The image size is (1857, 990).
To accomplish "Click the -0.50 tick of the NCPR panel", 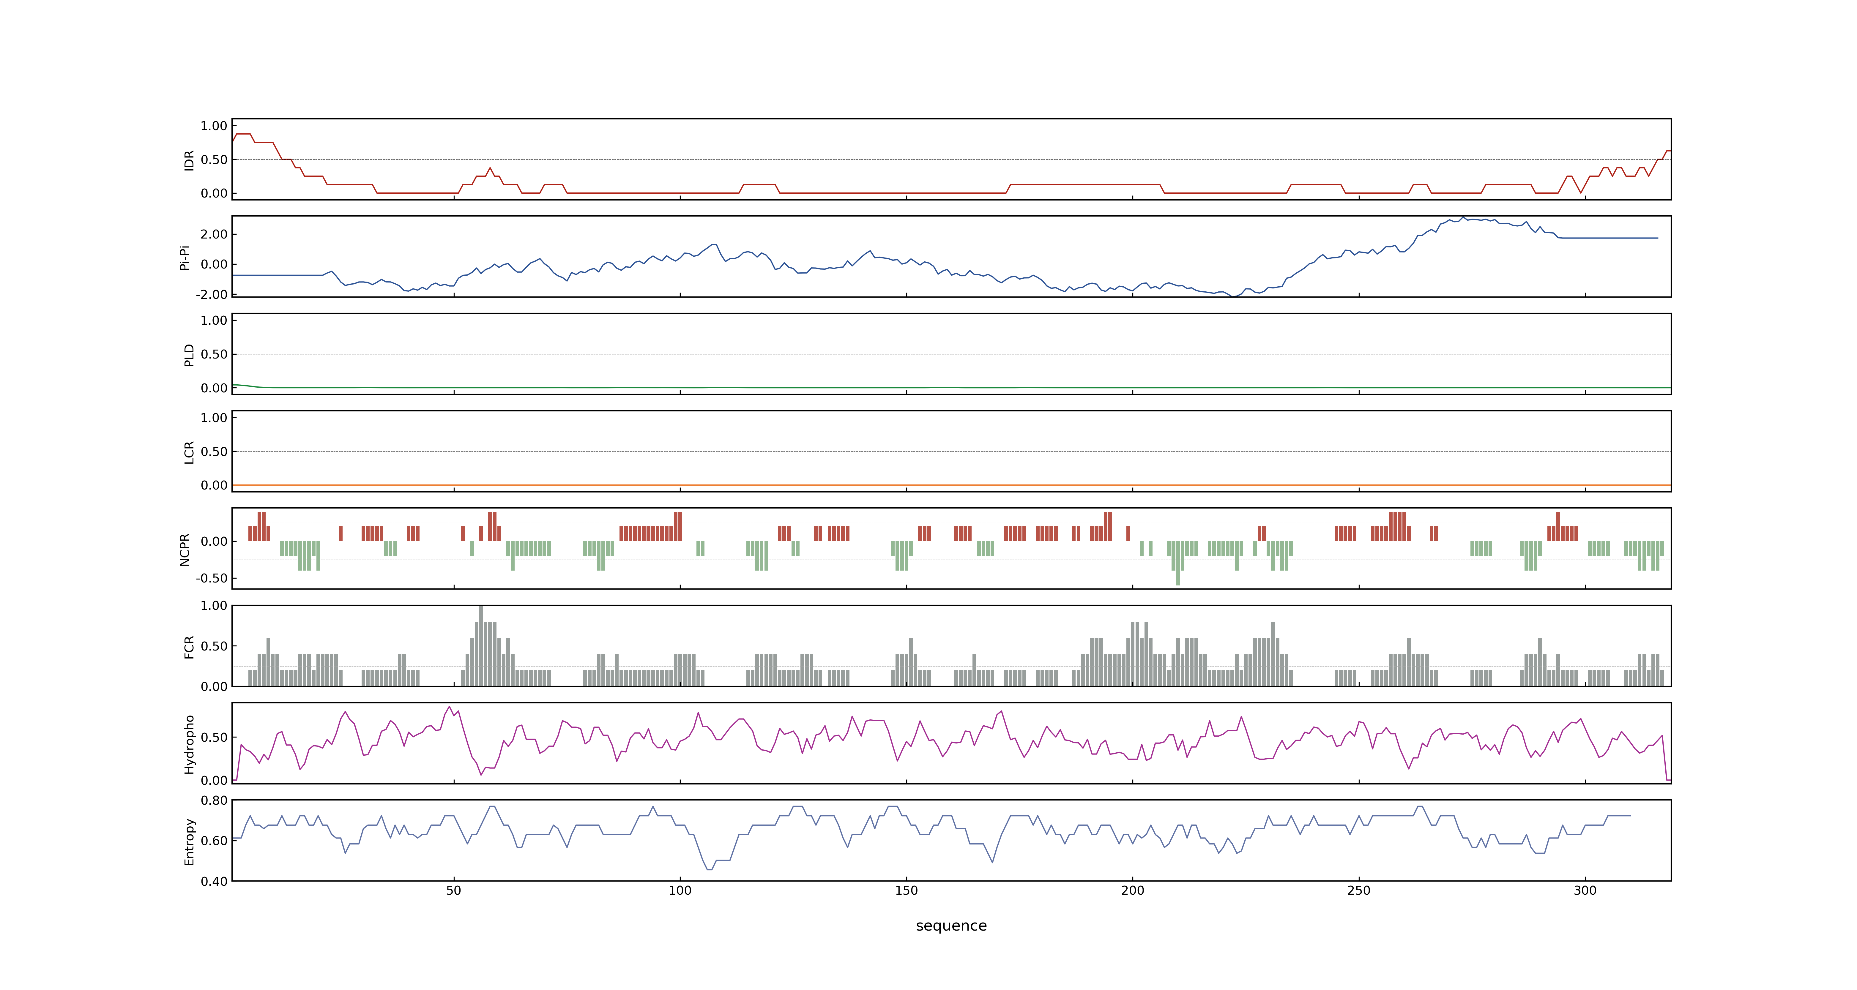I will pos(211,579).
